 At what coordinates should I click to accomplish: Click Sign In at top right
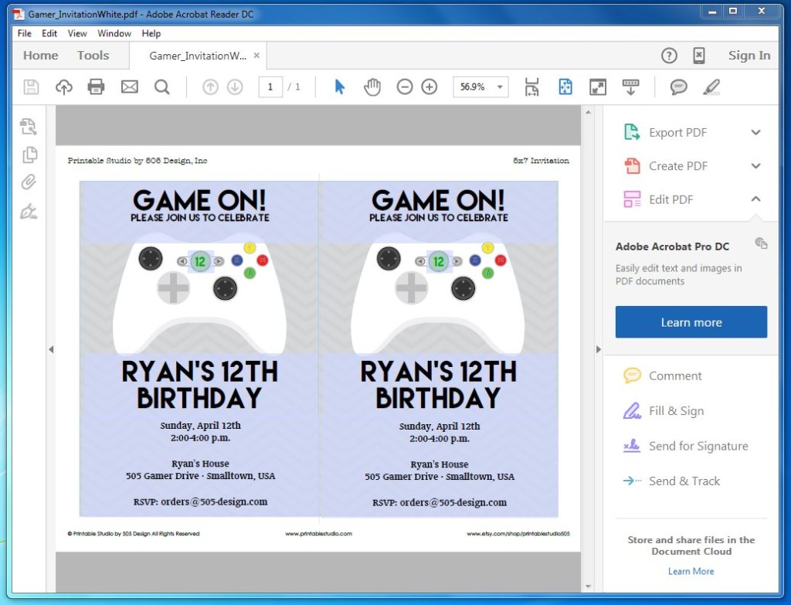(749, 55)
